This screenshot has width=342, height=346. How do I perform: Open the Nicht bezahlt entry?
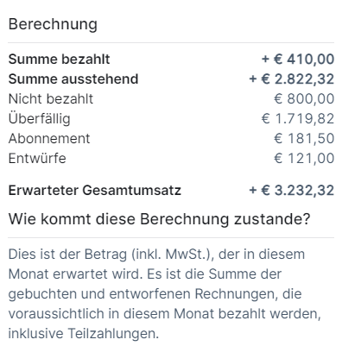(x=51, y=99)
